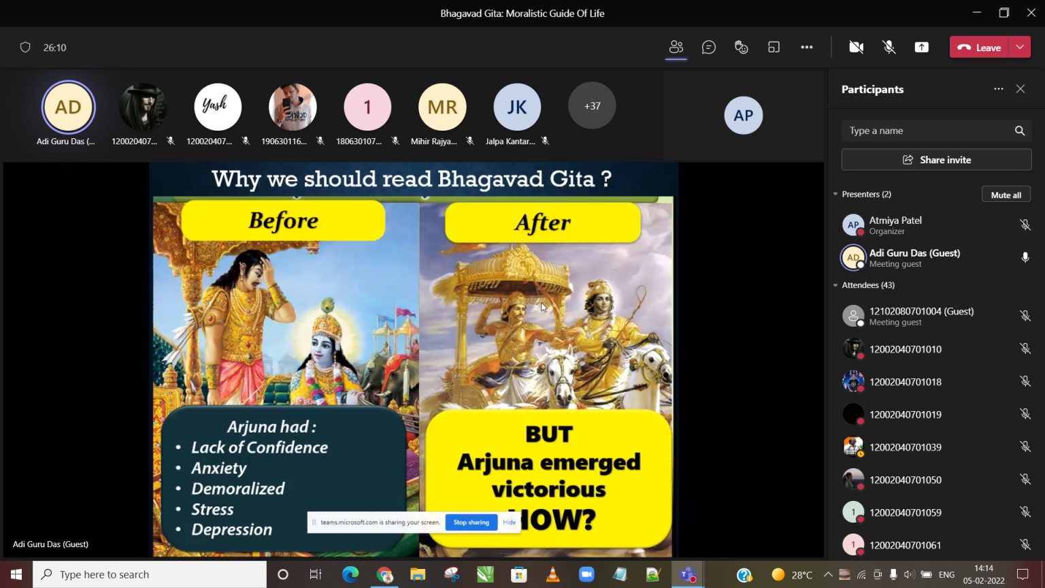Select attendee 12002040701059 in list
The height and width of the screenshot is (588, 1045).
coord(936,512)
